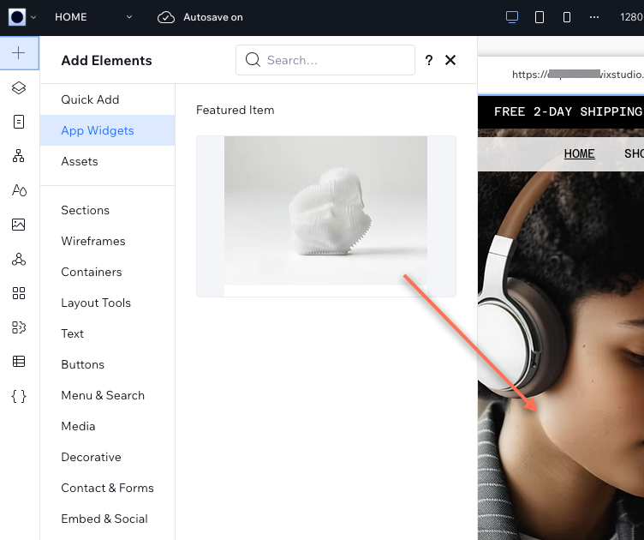Open Containers category

click(108, 272)
